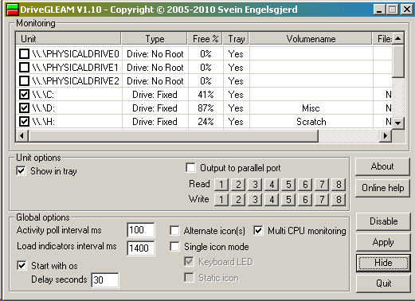This screenshot has width=415, height=301.
Task: Click the horizontal scroll right arrow
Action: pyautogui.click(x=385, y=136)
